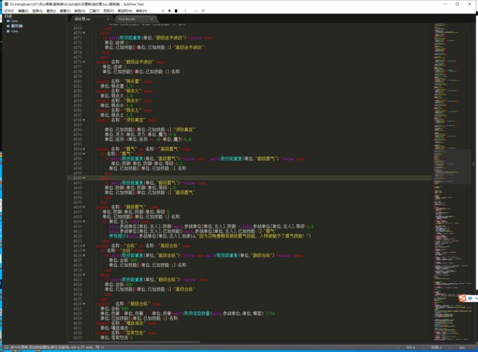The height and width of the screenshot is (352, 478).
Task: Collapse the code fold at line 4595
Action: [x=85, y=152]
